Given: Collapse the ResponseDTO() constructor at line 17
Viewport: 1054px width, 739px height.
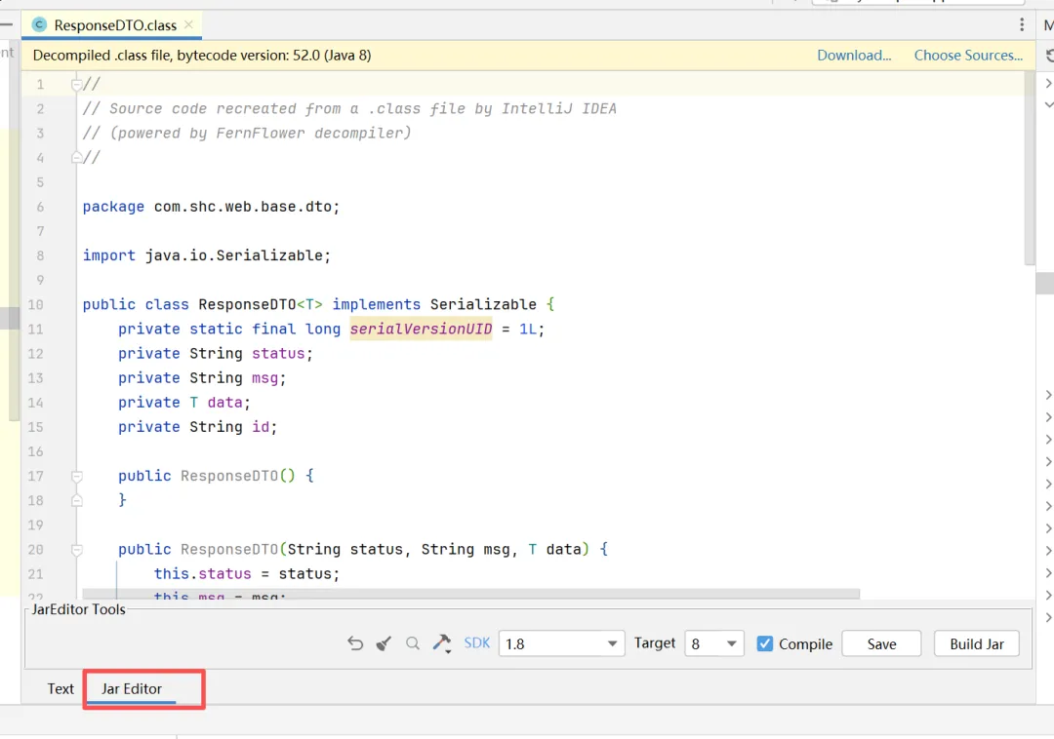Looking at the screenshot, I should click(77, 477).
